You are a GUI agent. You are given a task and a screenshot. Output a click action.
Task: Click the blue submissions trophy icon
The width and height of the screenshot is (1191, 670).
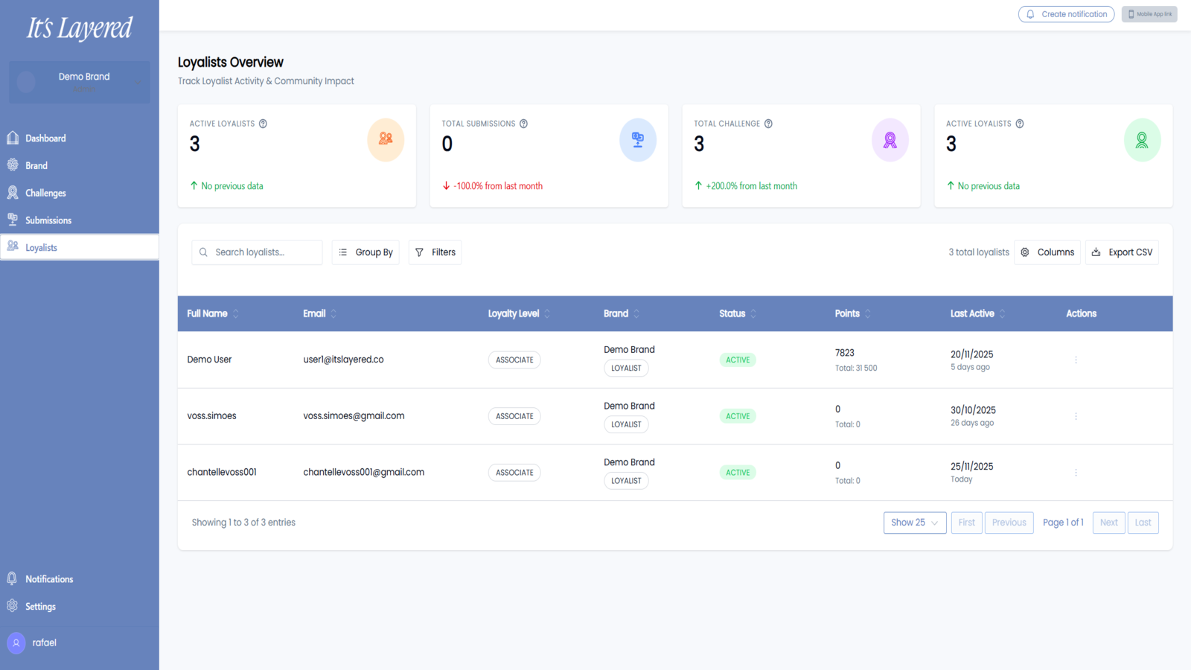638,140
